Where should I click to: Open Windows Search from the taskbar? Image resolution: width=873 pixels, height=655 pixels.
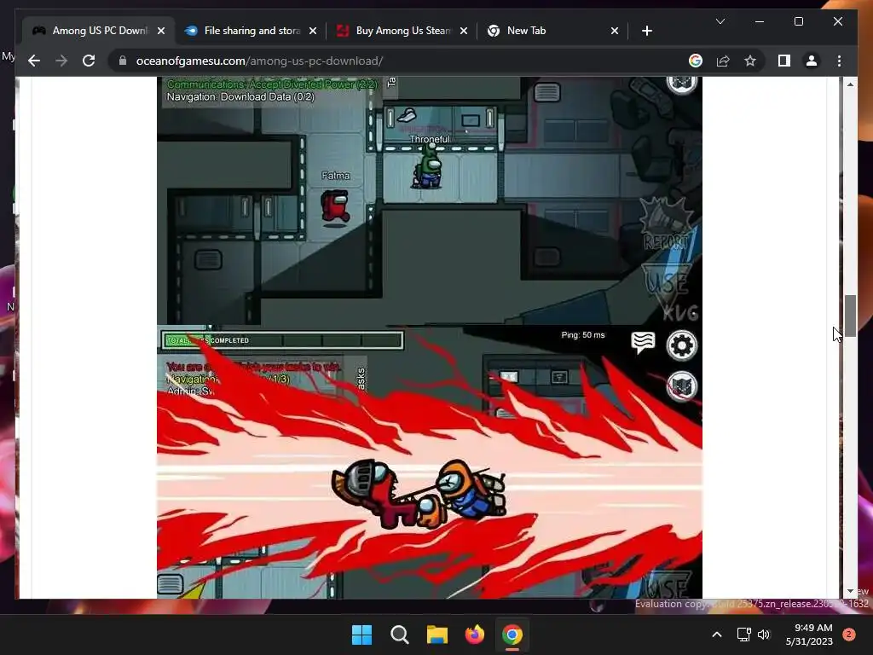[399, 635]
